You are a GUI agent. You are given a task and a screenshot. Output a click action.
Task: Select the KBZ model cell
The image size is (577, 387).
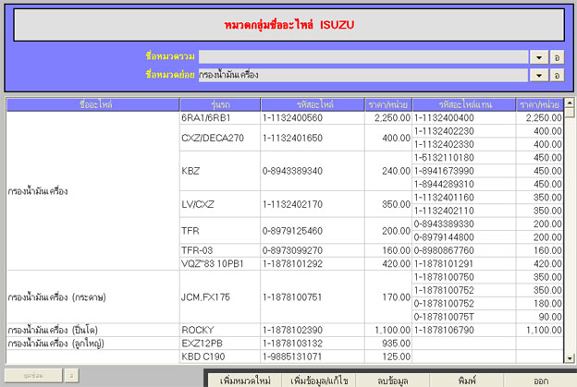[220, 171]
